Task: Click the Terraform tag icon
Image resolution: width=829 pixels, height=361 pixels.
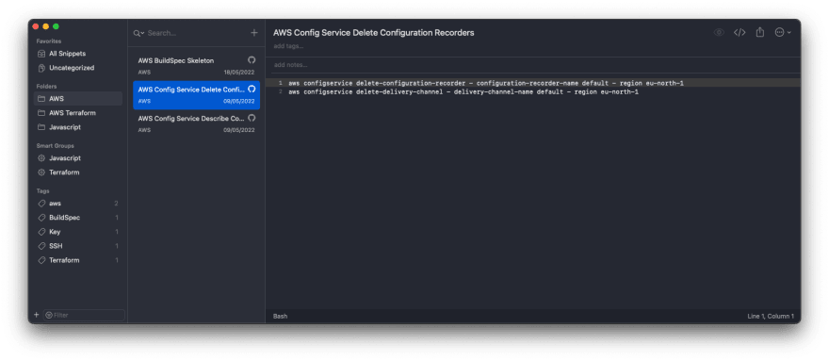Action: pyautogui.click(x=41, y=260)
